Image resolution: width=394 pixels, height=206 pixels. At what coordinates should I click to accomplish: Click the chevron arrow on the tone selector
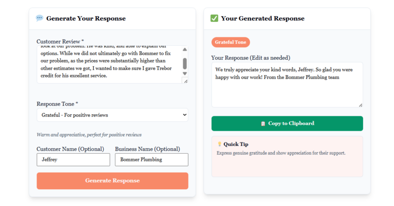[184, 115]
